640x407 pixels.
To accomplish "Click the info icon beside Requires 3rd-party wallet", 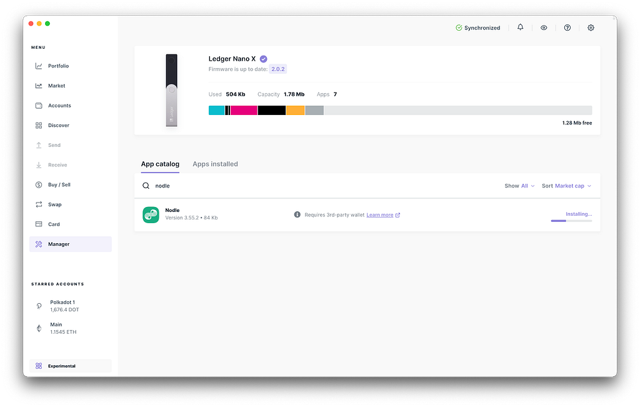I will [297, 214].
